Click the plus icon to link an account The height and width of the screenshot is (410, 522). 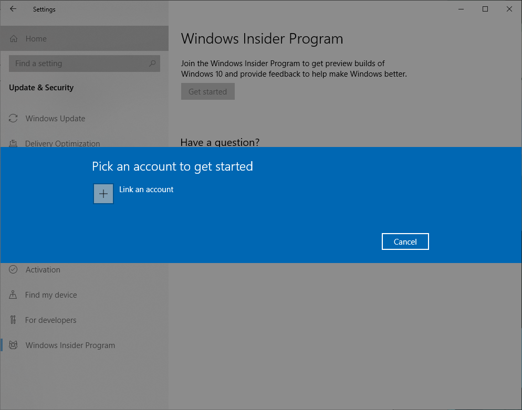[x=103, y=194]
